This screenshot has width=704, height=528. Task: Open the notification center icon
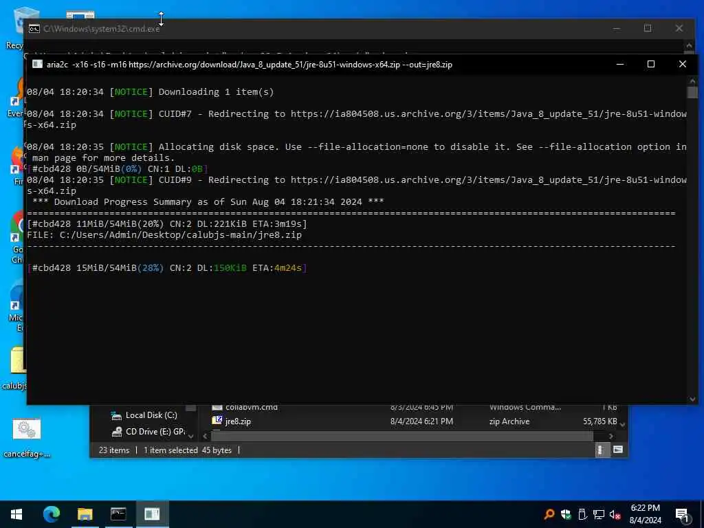[682, 515]
